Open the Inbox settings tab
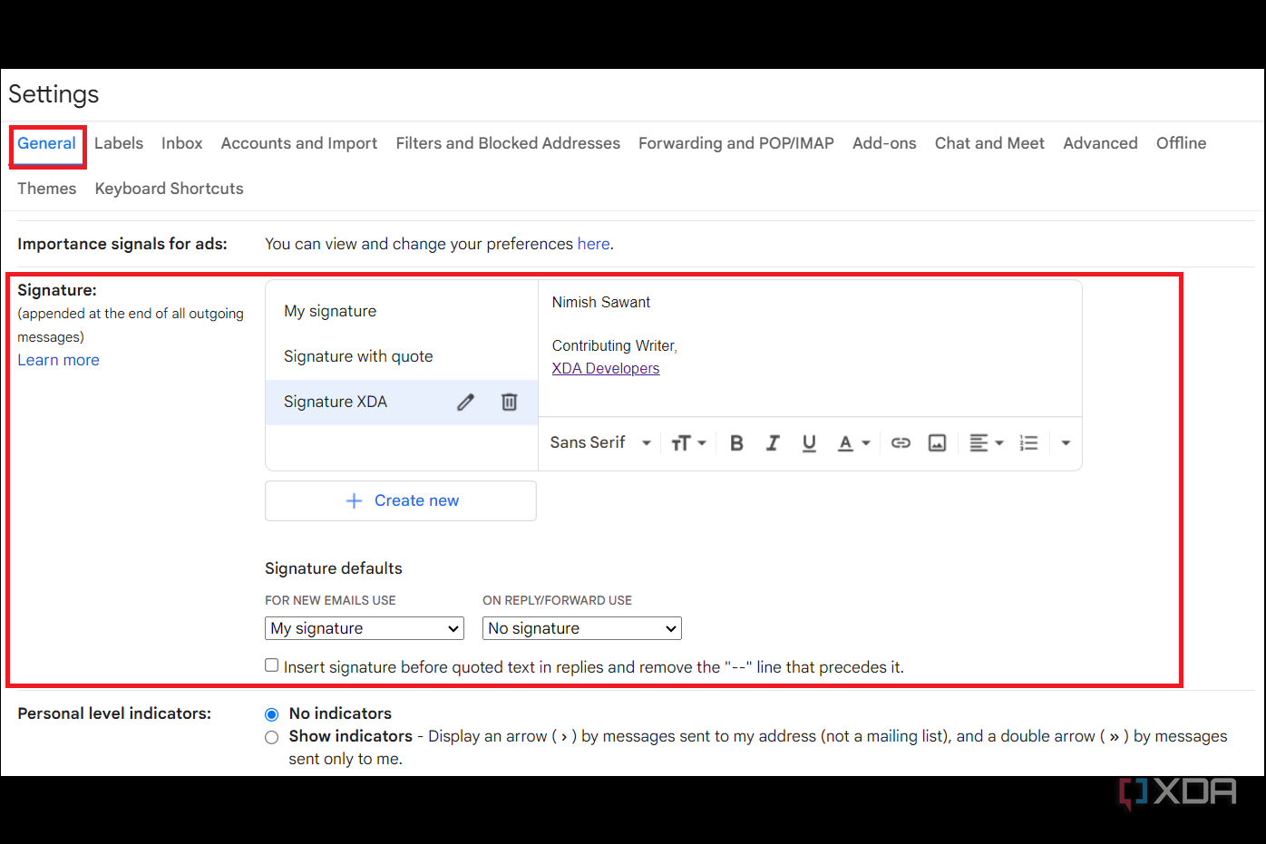Viewport: 1266px width, 844px height. tap(182, 143)
